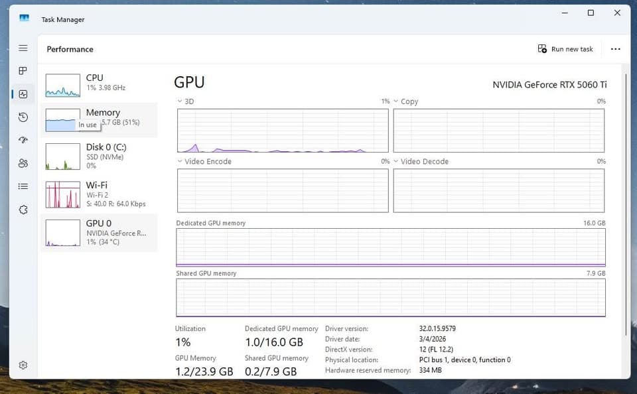Click the Disk 0 activity mini graph

pyautogui.click(x=62, y=157)
